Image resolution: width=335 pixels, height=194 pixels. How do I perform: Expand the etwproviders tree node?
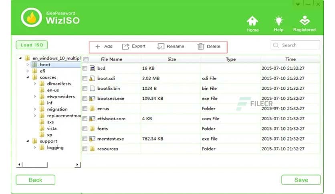(35, 96)
